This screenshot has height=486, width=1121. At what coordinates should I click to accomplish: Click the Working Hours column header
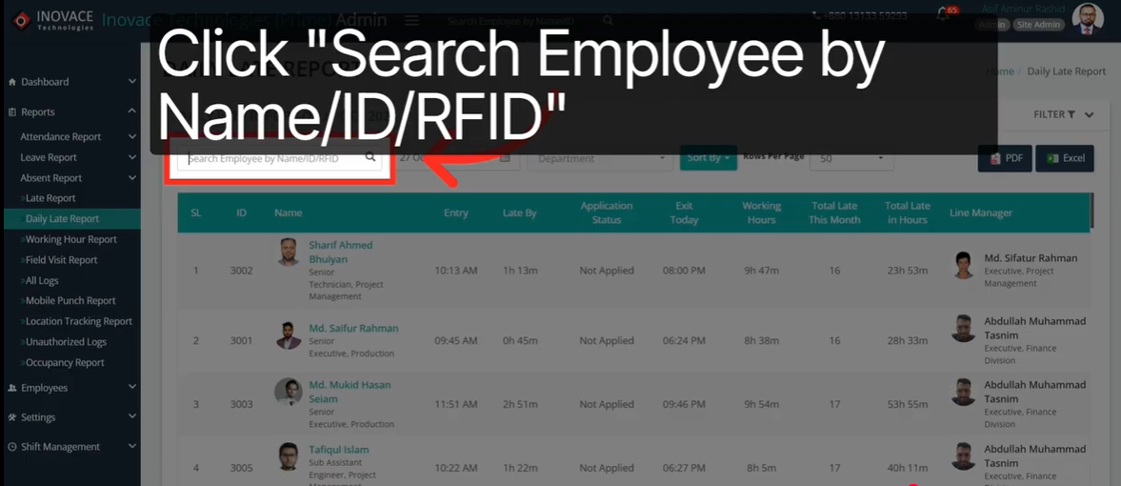(761, 213)
